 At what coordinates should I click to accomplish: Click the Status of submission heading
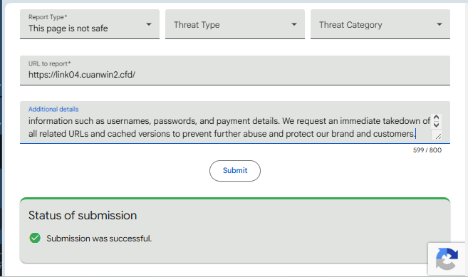click(83, 215)
